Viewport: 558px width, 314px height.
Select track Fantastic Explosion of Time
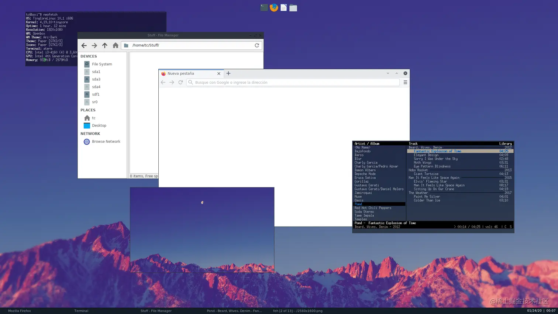point(460,151)
